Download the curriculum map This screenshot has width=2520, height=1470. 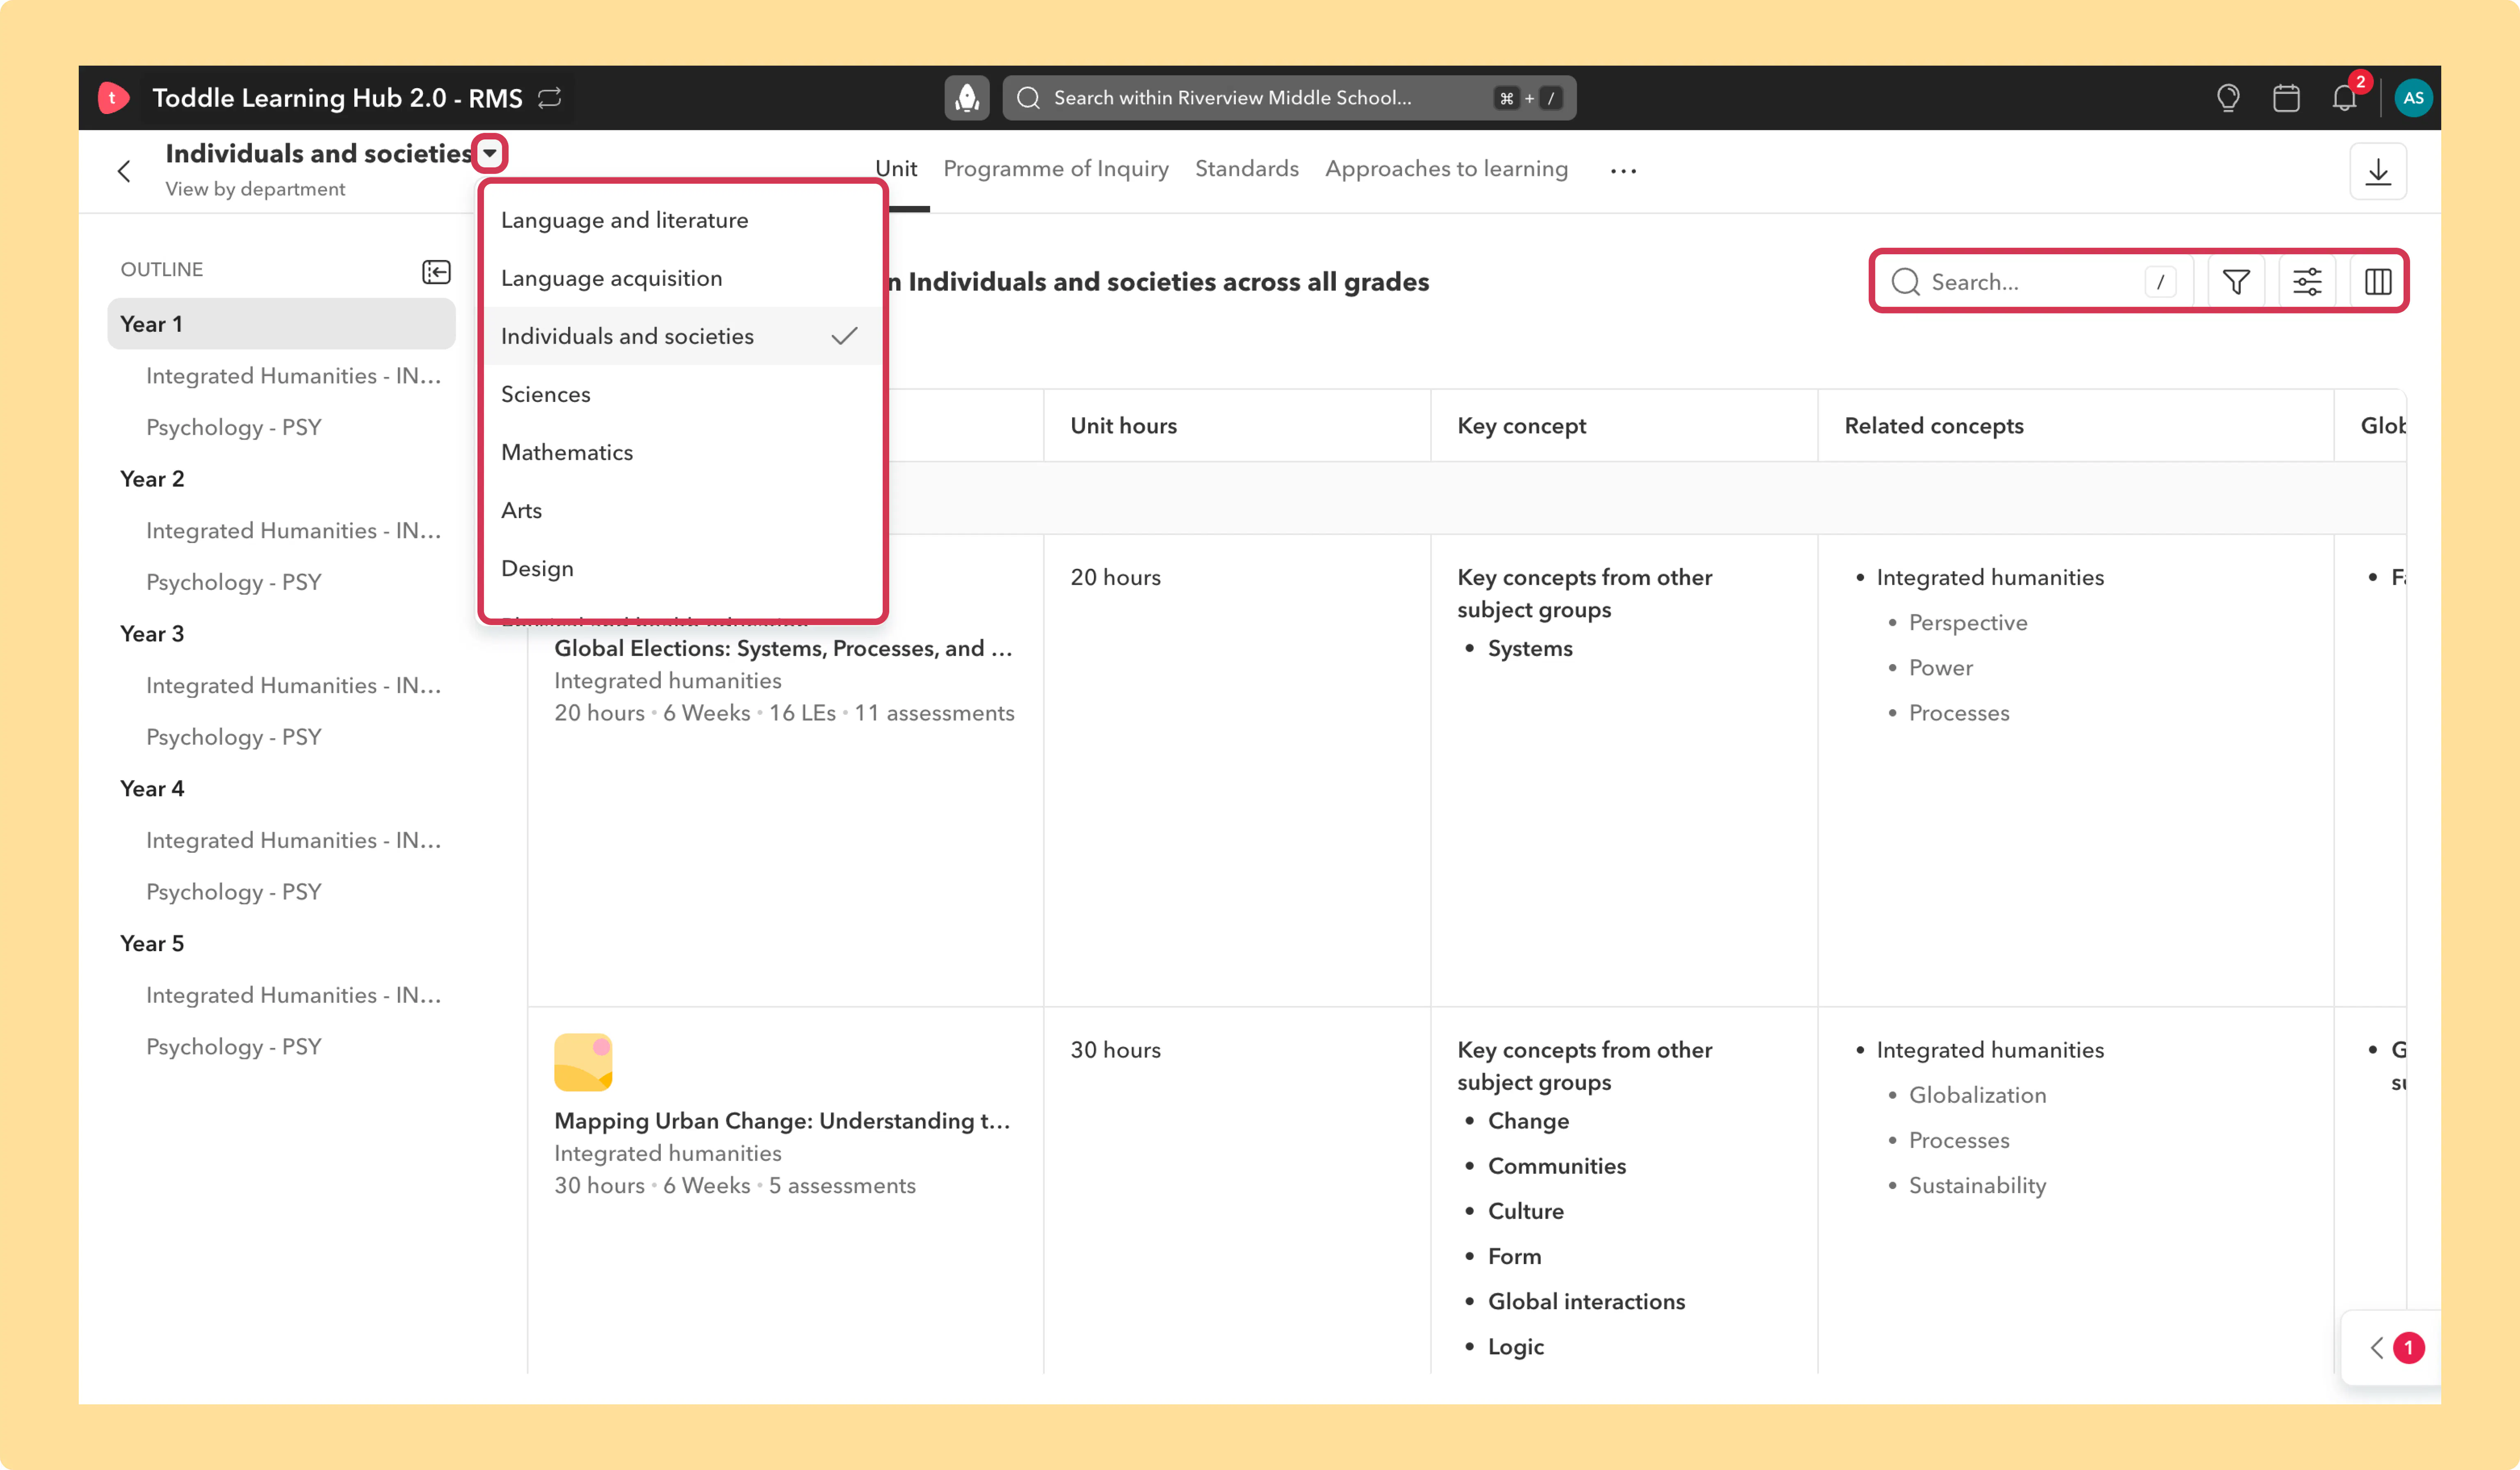point(2378,172)
